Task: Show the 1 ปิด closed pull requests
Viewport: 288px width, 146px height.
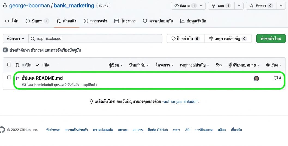Action: coord(43,65)
